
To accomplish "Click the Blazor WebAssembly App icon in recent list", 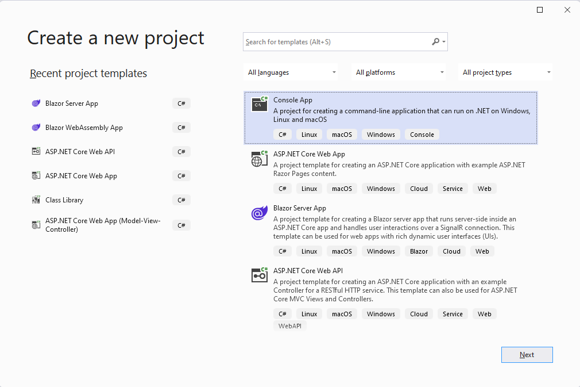I will (36, 128).
